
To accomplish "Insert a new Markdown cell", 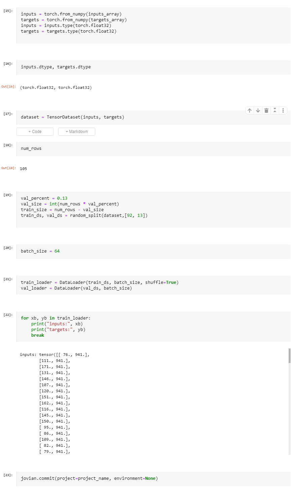I will (x=76, y=131).
